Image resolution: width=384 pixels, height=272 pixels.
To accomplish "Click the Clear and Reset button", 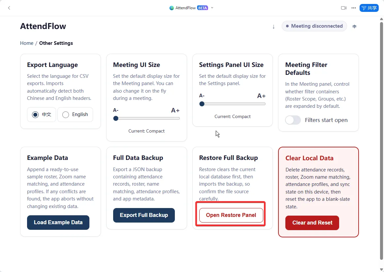I will [x=312, y=223].
